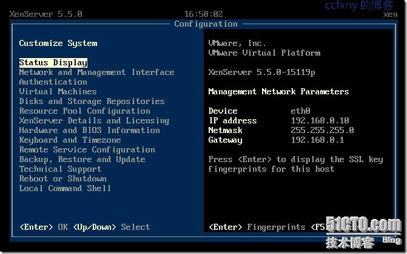Click the clock showing 16:50:02

(x=204, y=14)
